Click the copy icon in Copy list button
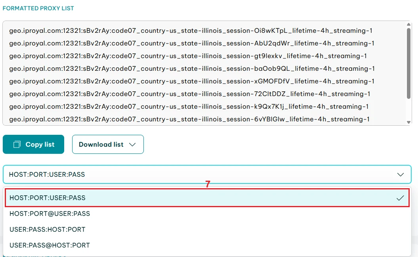This screenshot has width=418, height=257. [17, 145]
